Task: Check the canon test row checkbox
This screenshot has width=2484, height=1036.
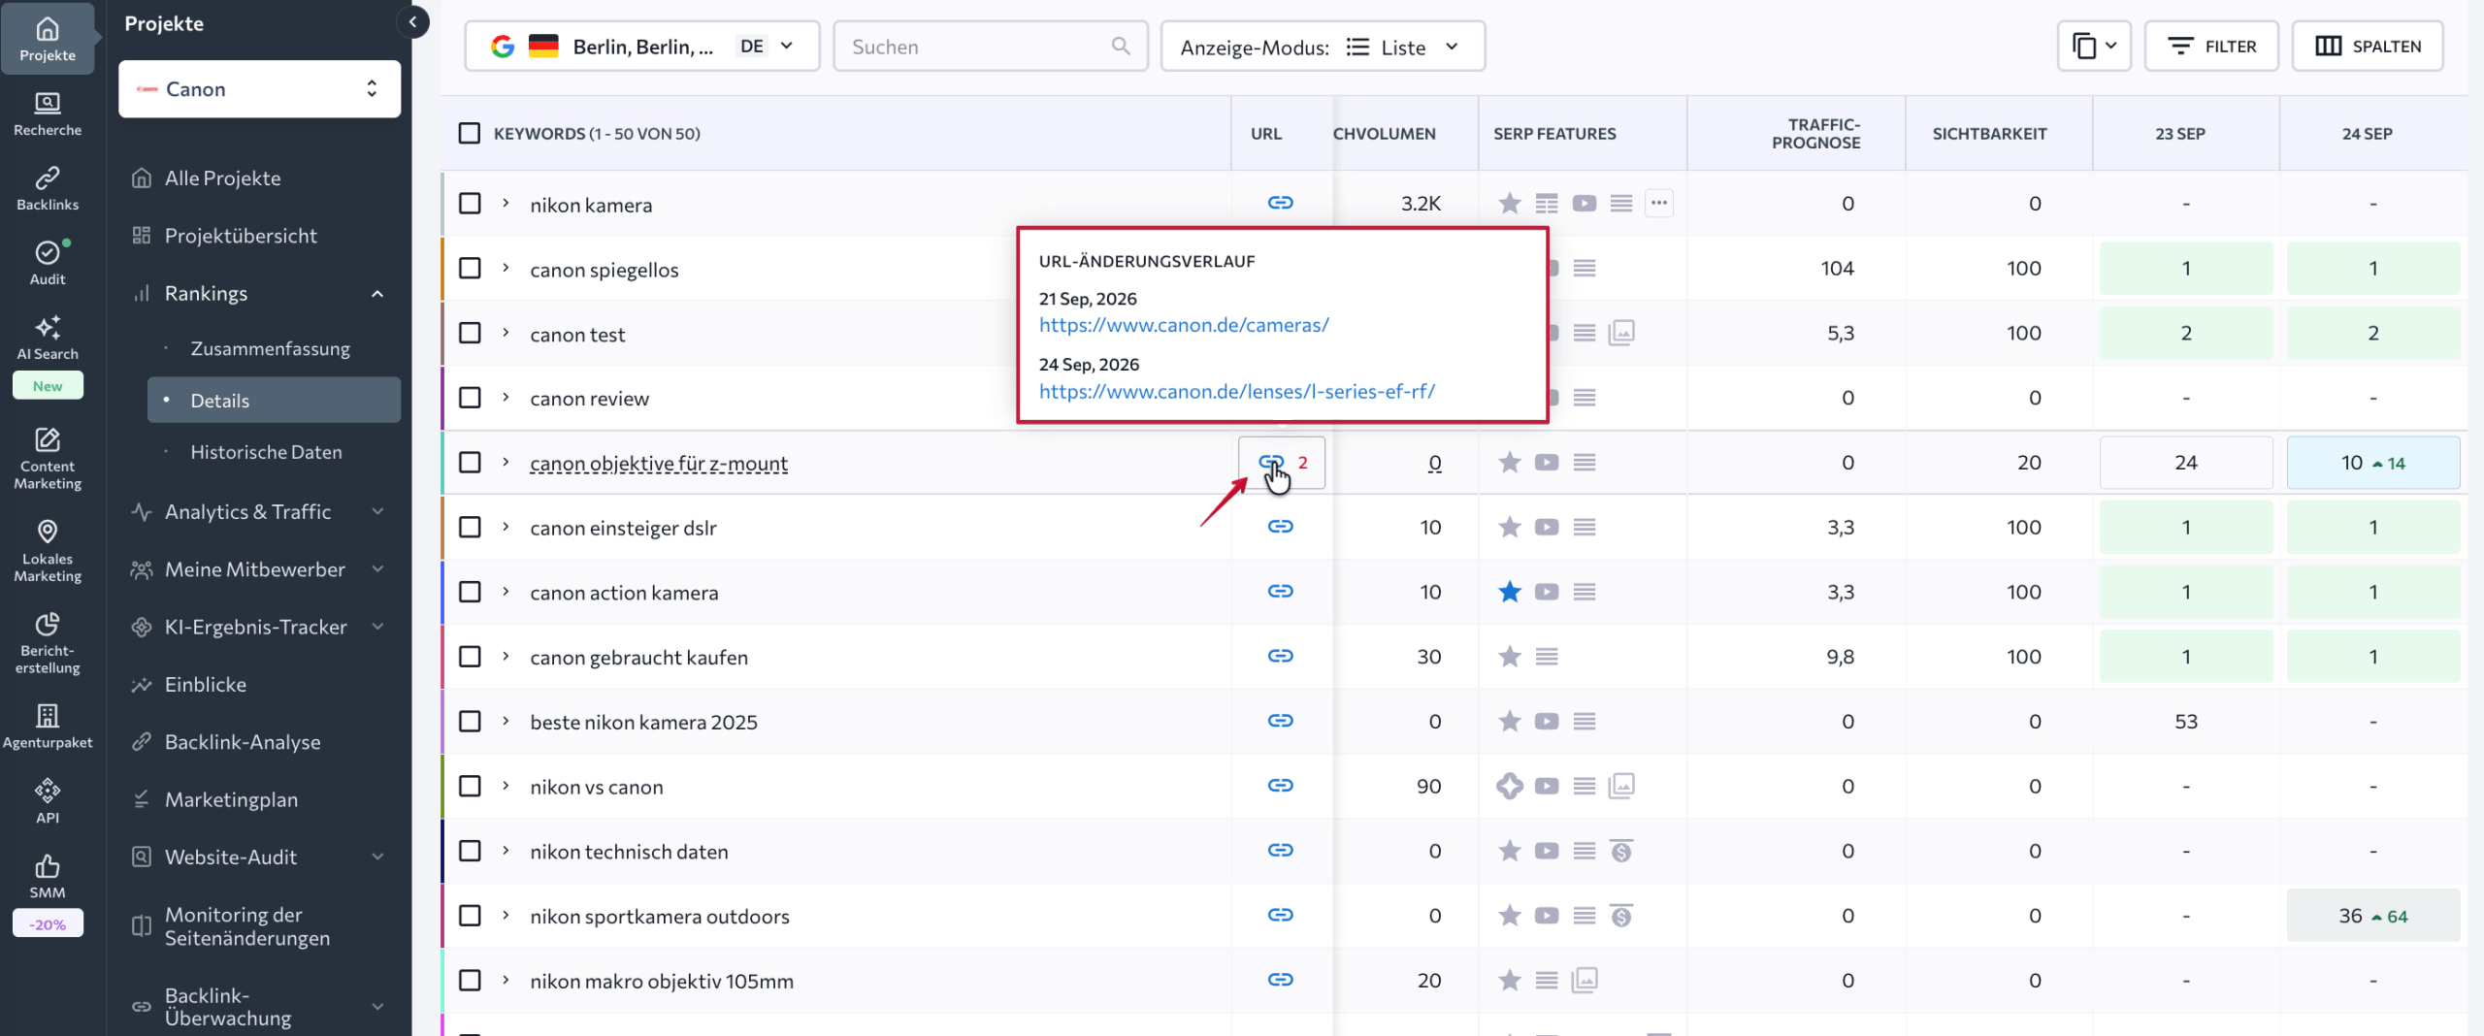Action: pos(469,333)
